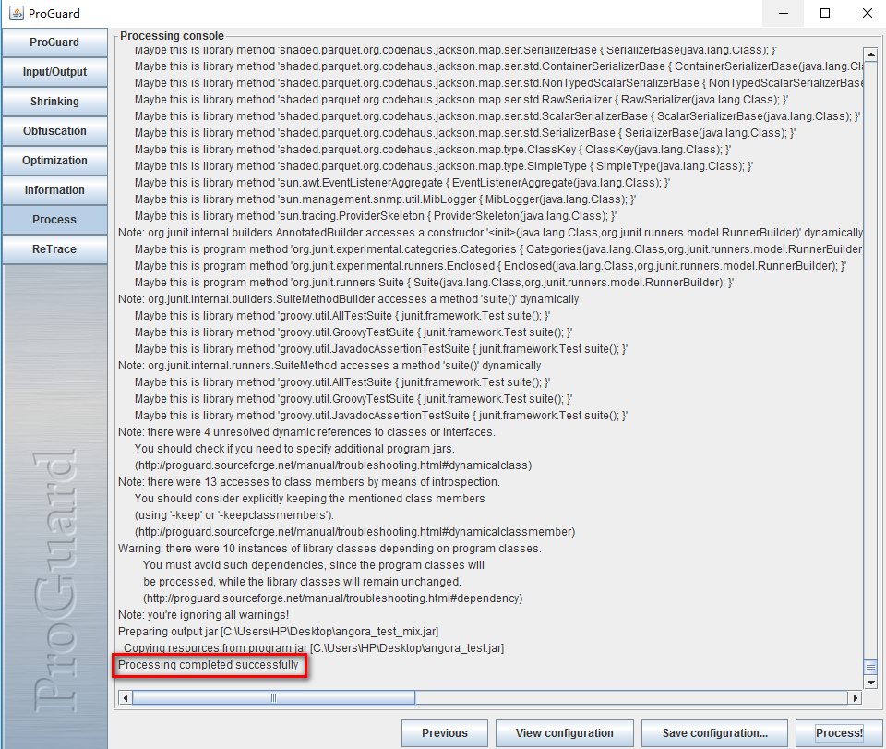
Task: Click "Note: you're ignoring all warnings!" line
Action: click(203, 615)
